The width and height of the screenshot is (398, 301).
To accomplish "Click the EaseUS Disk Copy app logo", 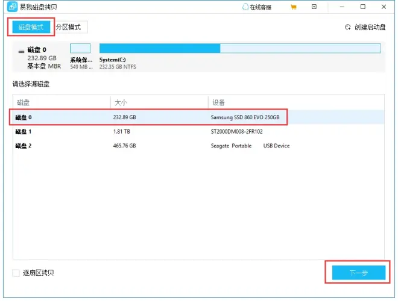I will (12, 7).
